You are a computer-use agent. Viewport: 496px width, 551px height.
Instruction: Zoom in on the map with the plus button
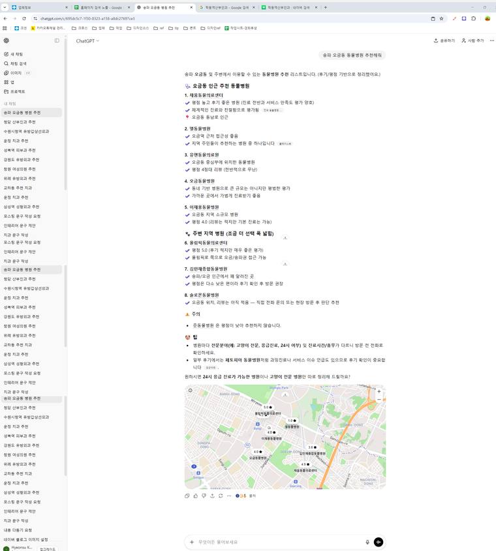tap(379, 391)
